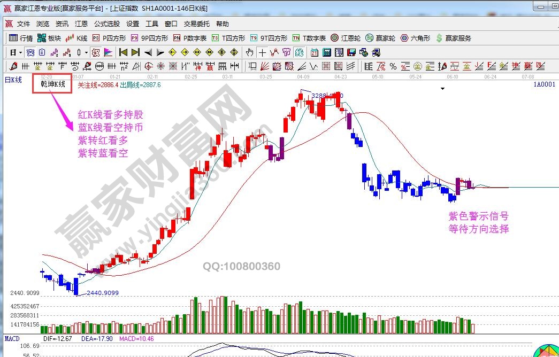Select the hand pan tool
Image resolution: width=559 pixels, height=357 pixels.
pyautogui.click(x=249, y=52)
